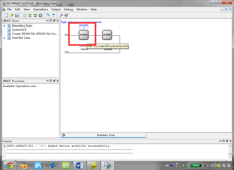
Task: Toggle width of Console panel arrows
Action: [220, 141]
